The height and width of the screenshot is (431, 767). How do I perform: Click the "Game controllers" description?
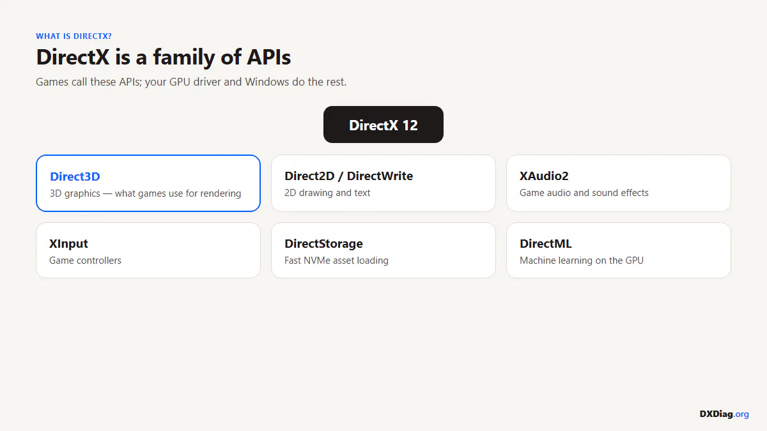coord(85,261)
